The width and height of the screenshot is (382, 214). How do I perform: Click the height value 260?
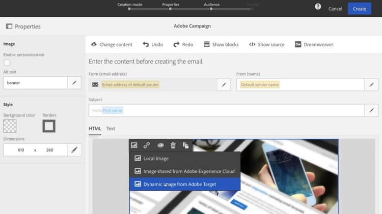50,150
